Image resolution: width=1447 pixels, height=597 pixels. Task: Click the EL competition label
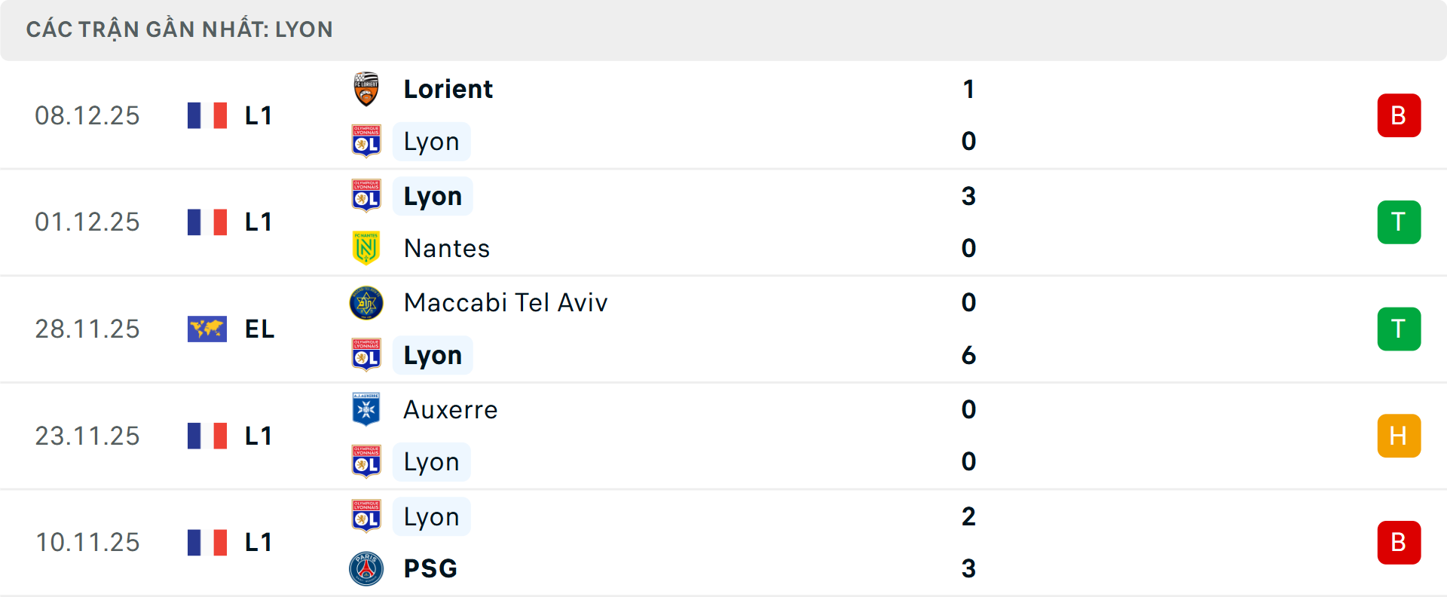pos(259,329)
